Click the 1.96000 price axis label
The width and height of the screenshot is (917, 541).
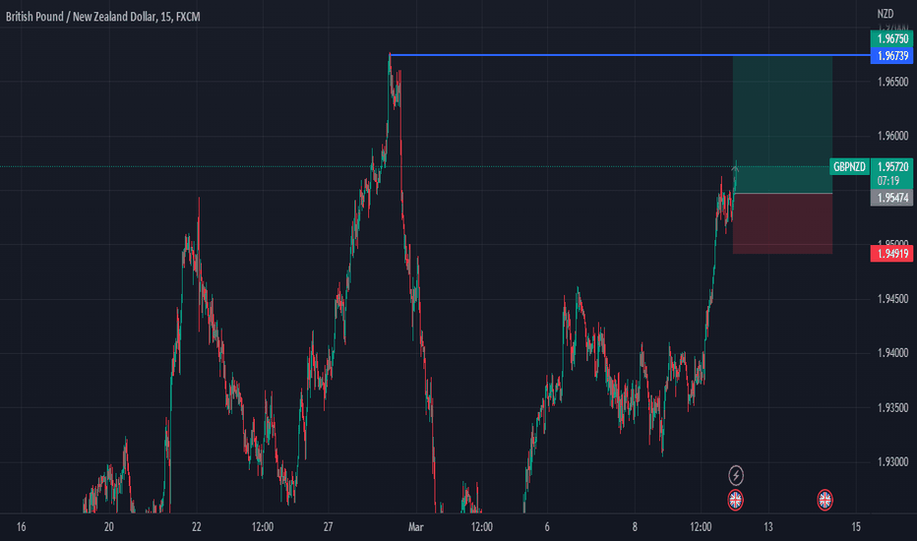(893, 136)
